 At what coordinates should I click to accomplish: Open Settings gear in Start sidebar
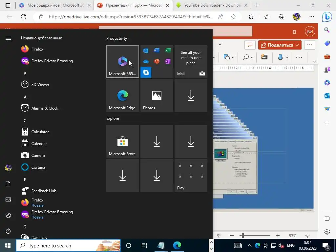(x=8, y=215)
